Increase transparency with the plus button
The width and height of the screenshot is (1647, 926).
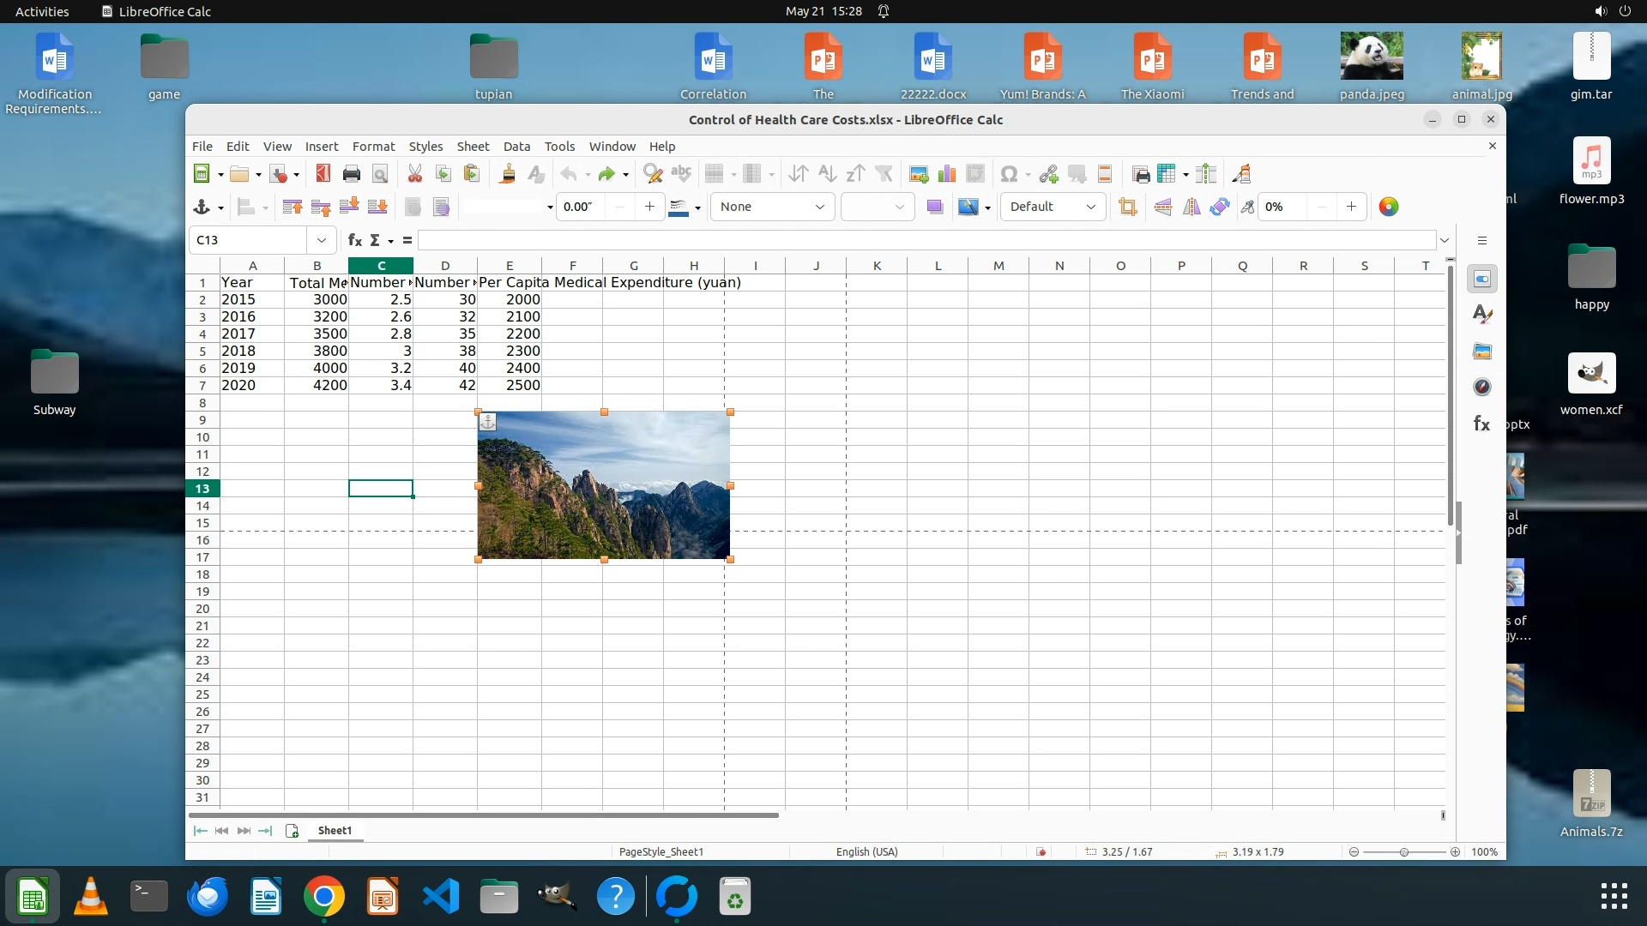pos(1351,207)
